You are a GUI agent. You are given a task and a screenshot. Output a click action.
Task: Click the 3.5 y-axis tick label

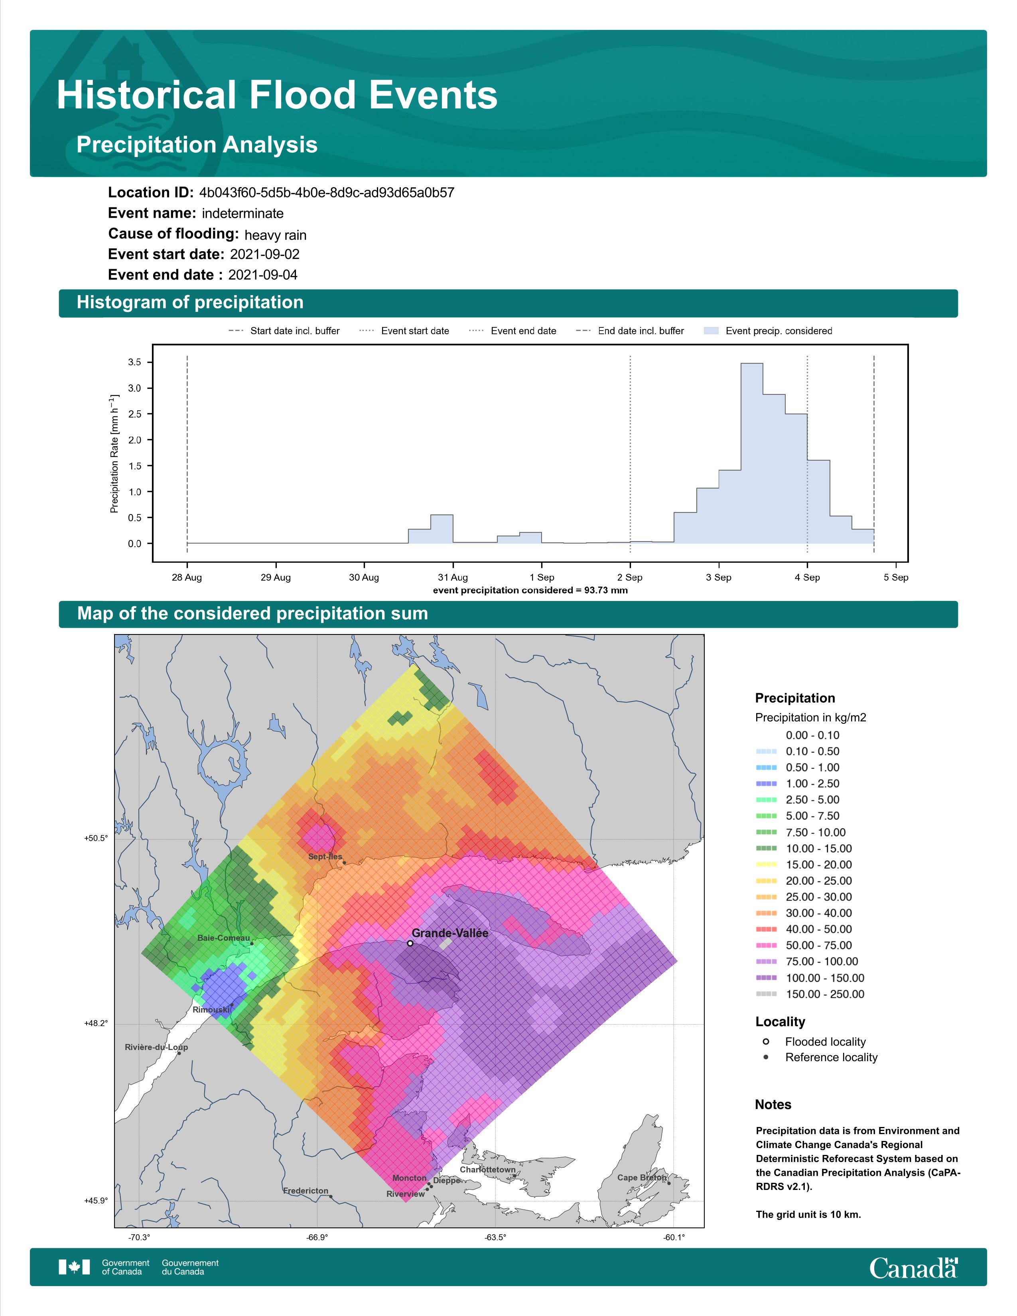click(x=134, y=362)
